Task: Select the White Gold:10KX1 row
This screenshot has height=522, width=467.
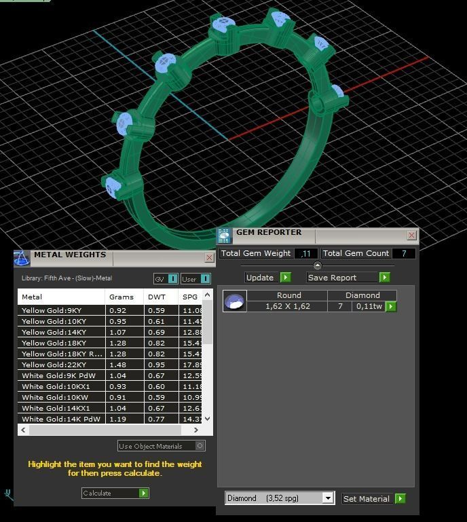Action: (109, 386)
